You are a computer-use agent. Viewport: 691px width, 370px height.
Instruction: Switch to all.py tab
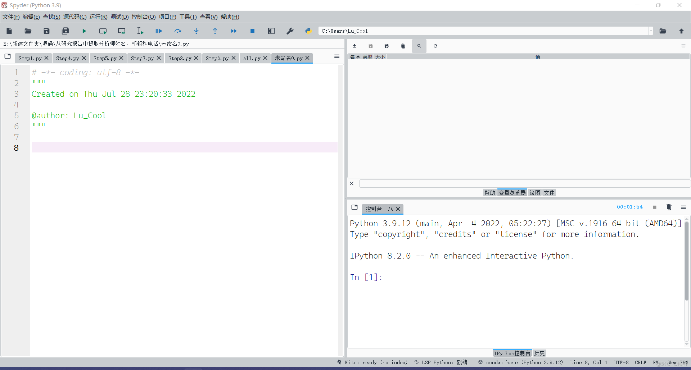pyautogui.click(x=252, y=58)
